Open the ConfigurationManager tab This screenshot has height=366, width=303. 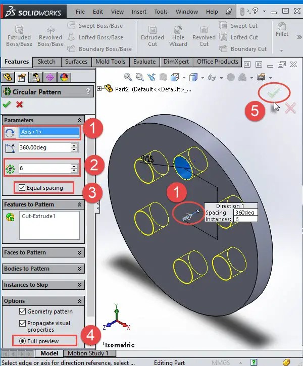[36, 77]
